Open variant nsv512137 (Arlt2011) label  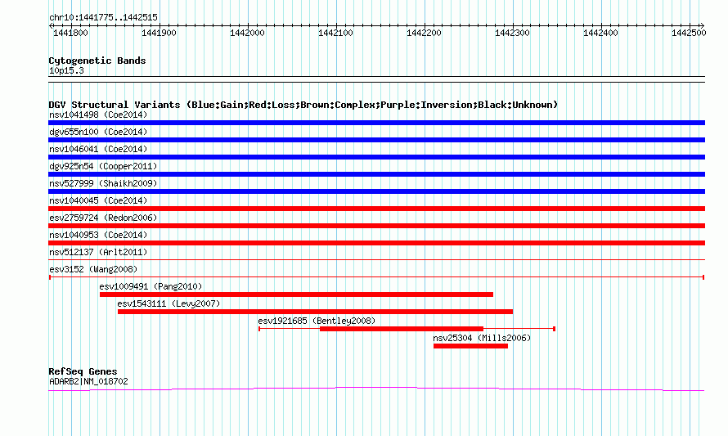[x=98, y=252]
